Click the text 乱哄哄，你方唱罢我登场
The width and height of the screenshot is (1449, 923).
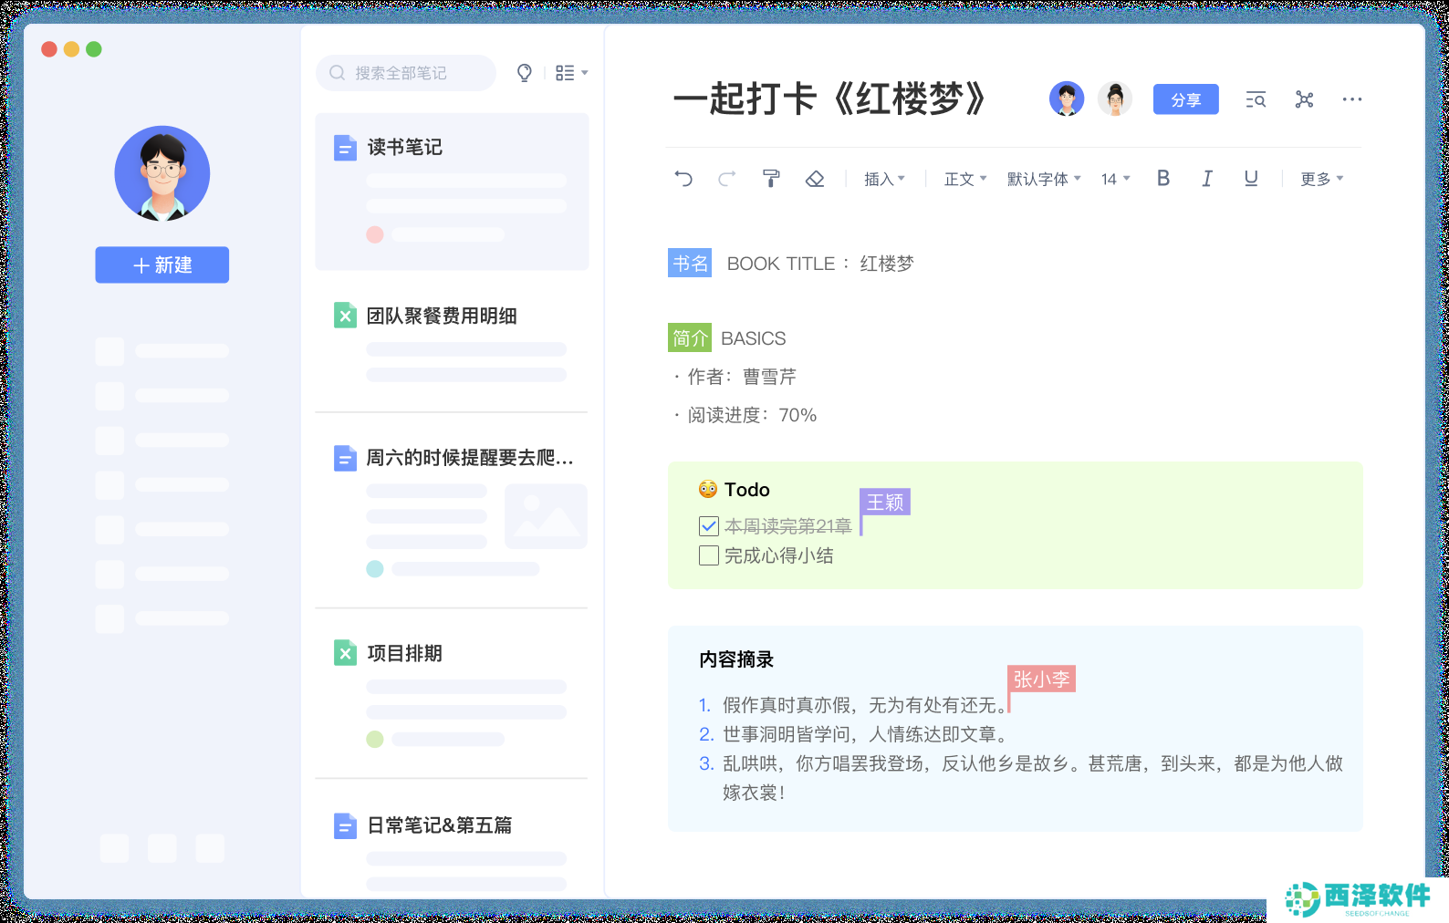click(x=823, y=763)
